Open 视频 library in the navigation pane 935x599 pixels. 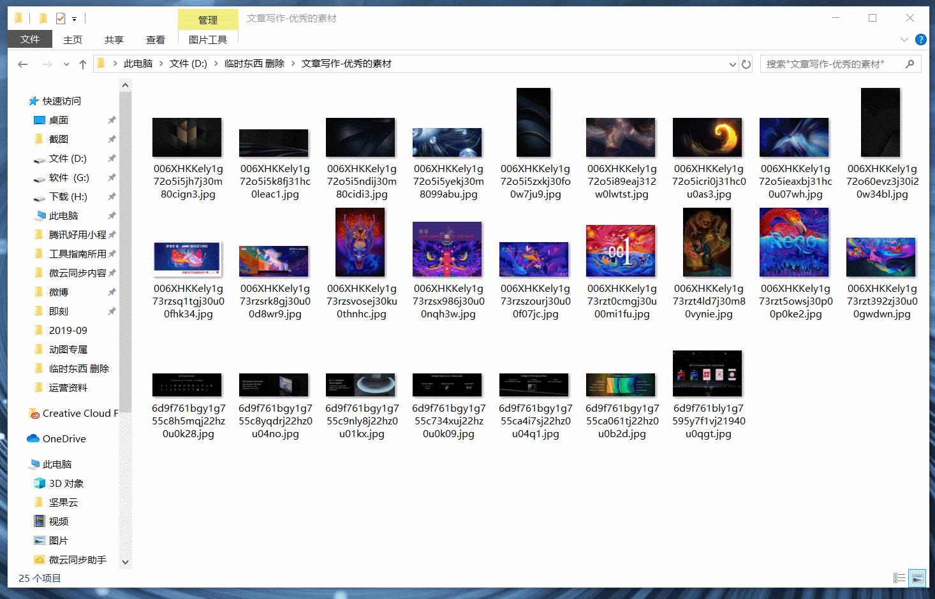click(59, 521)
